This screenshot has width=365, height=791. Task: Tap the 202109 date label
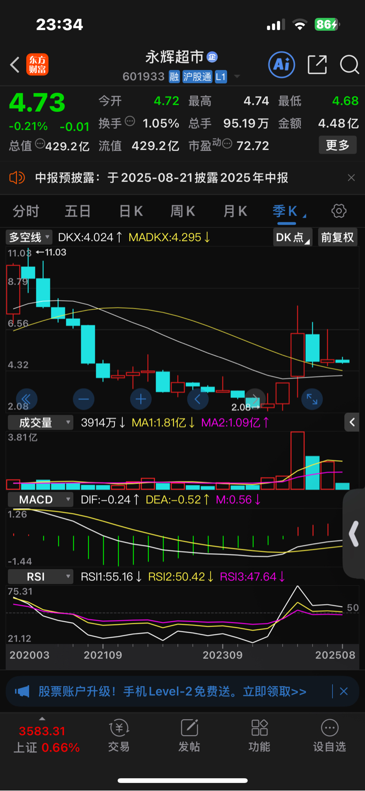point(103,655)
